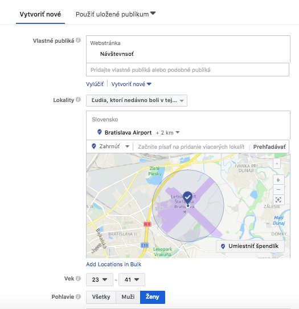The height and width of the screenshot is (309, 299).
Task: Click the info icon next to Vek
Action: coord(79,278)
